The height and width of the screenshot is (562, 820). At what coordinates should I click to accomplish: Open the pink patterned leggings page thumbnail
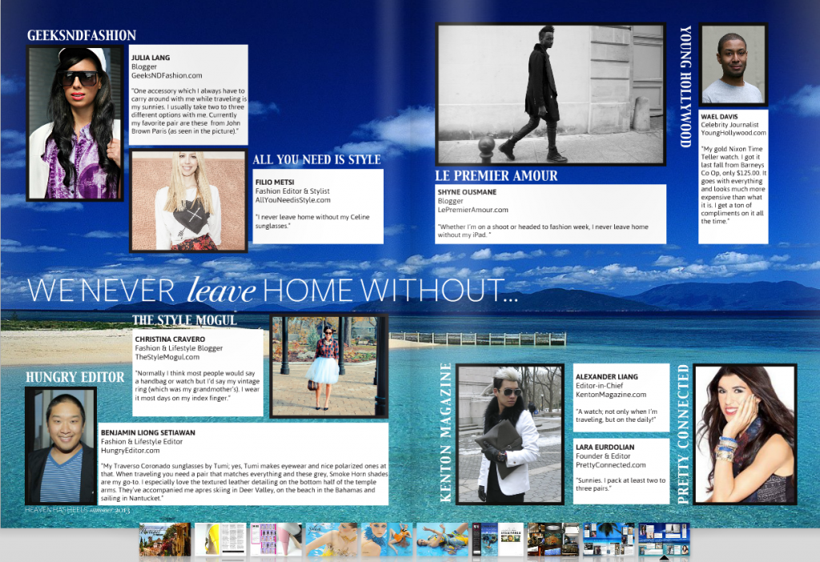pyautogui.click(x=276, y=540)
